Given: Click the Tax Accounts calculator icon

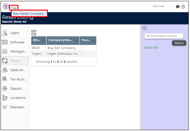Looking at the screenshot, I should [x=5, y=79].
